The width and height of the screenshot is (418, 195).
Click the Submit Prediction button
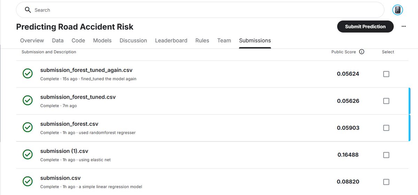pos(365,26)
